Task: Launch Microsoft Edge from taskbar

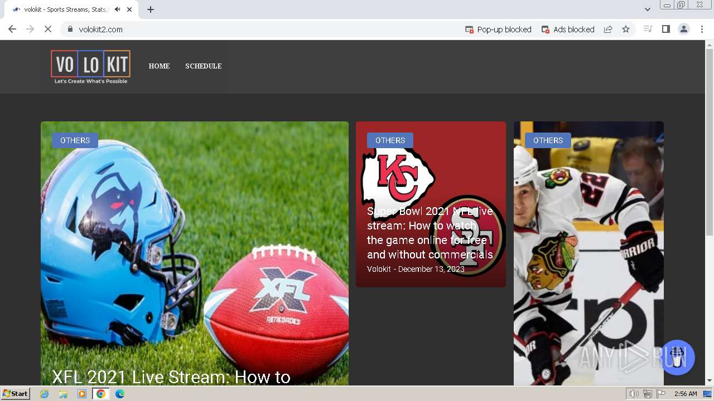Action: 119,394
